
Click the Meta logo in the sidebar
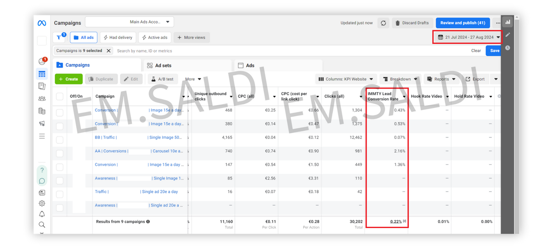click(42, 23)
